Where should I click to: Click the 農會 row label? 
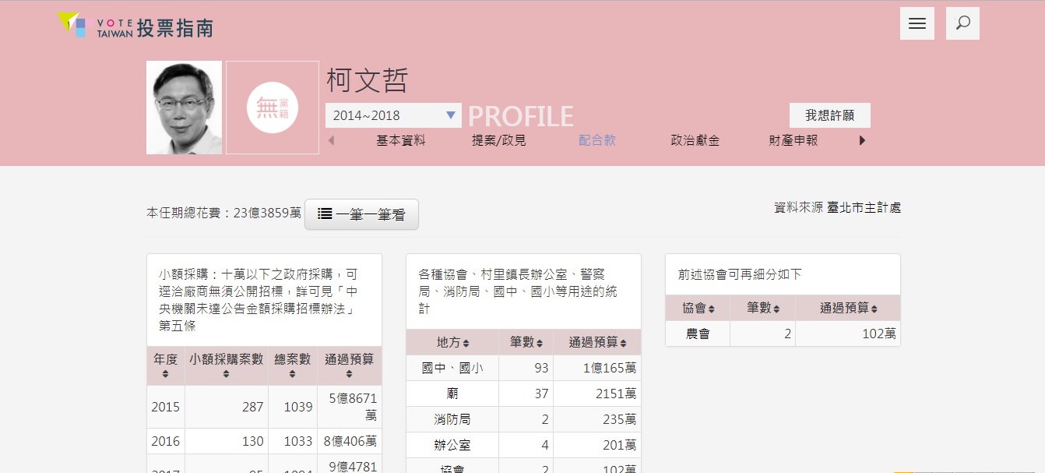698,334
